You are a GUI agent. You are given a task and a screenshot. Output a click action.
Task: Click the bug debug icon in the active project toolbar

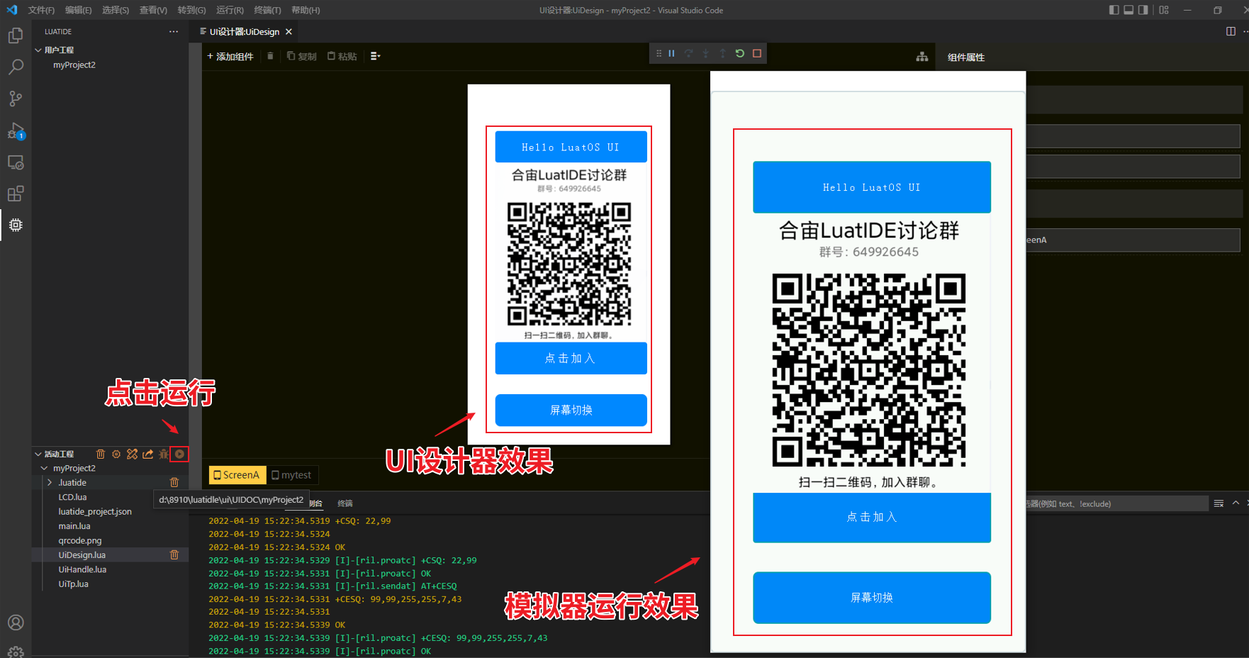pyautogui.click(x=164, y=454)
